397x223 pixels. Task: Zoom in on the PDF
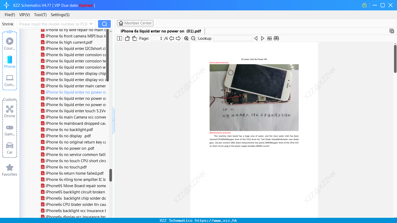(186, 38)
